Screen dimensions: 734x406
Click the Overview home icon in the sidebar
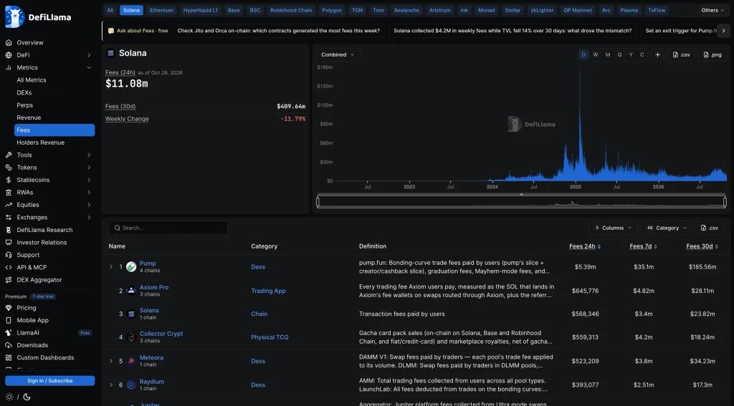pos(9,42)
